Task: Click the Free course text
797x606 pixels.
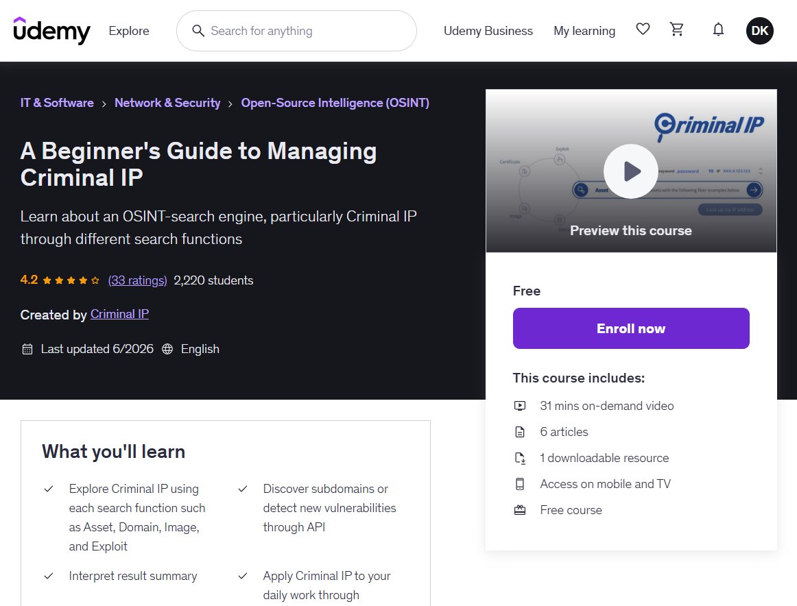Action: coord(571,510)
